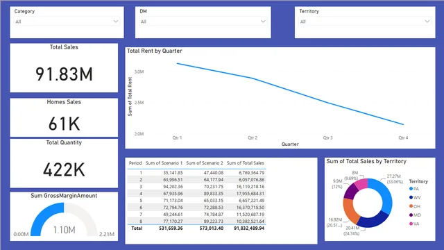Click the 9.9M (12%) data label
Image resolution: width=444 pixels, height=250 pixels.
337,184
